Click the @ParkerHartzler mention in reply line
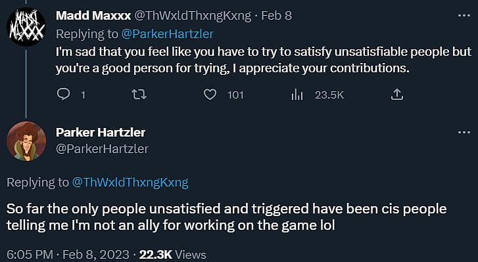This screenshot has height=262, width=478. [x=168, y=33]
